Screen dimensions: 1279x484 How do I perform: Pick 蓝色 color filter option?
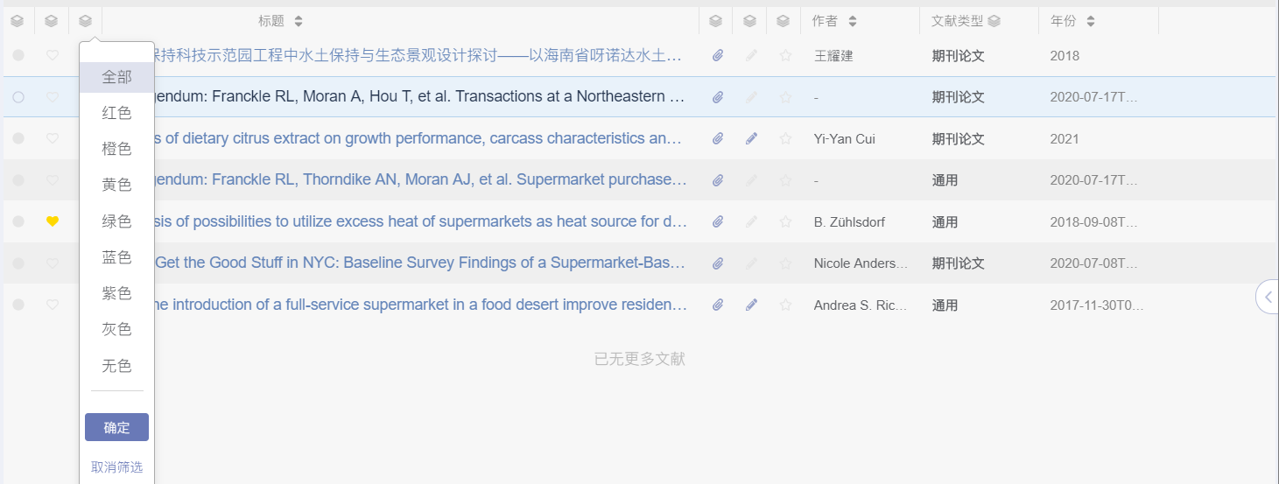coord(116,257)
